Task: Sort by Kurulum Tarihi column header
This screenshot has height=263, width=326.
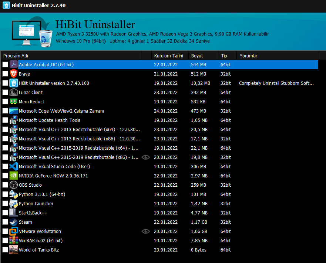Action: [170, 56]
